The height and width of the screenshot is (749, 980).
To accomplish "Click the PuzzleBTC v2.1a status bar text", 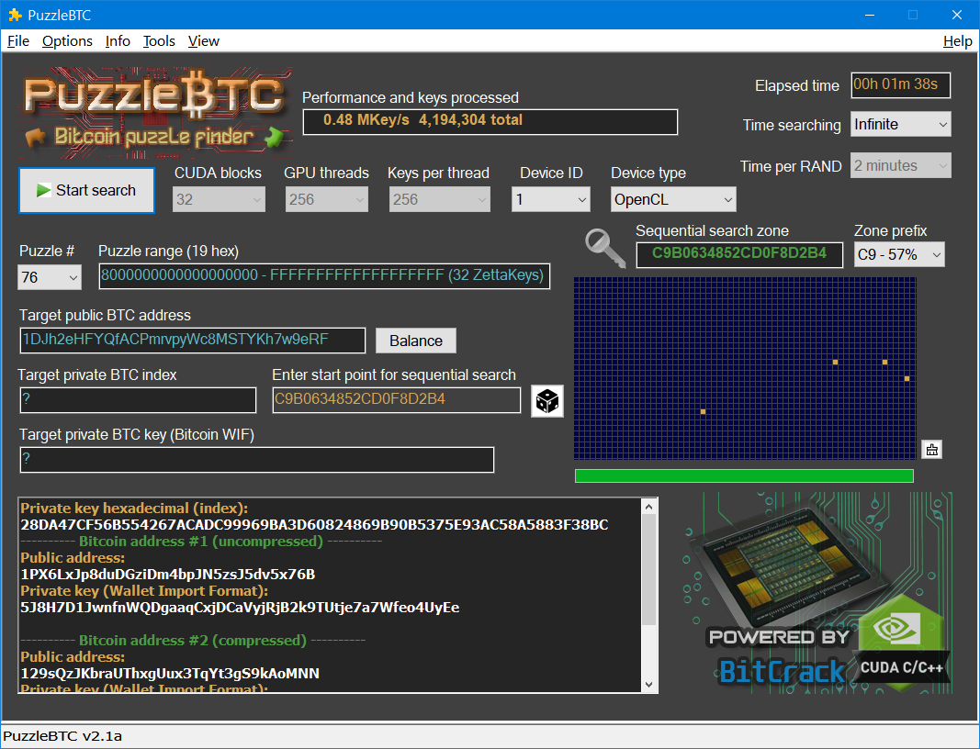I will (62, 736).
